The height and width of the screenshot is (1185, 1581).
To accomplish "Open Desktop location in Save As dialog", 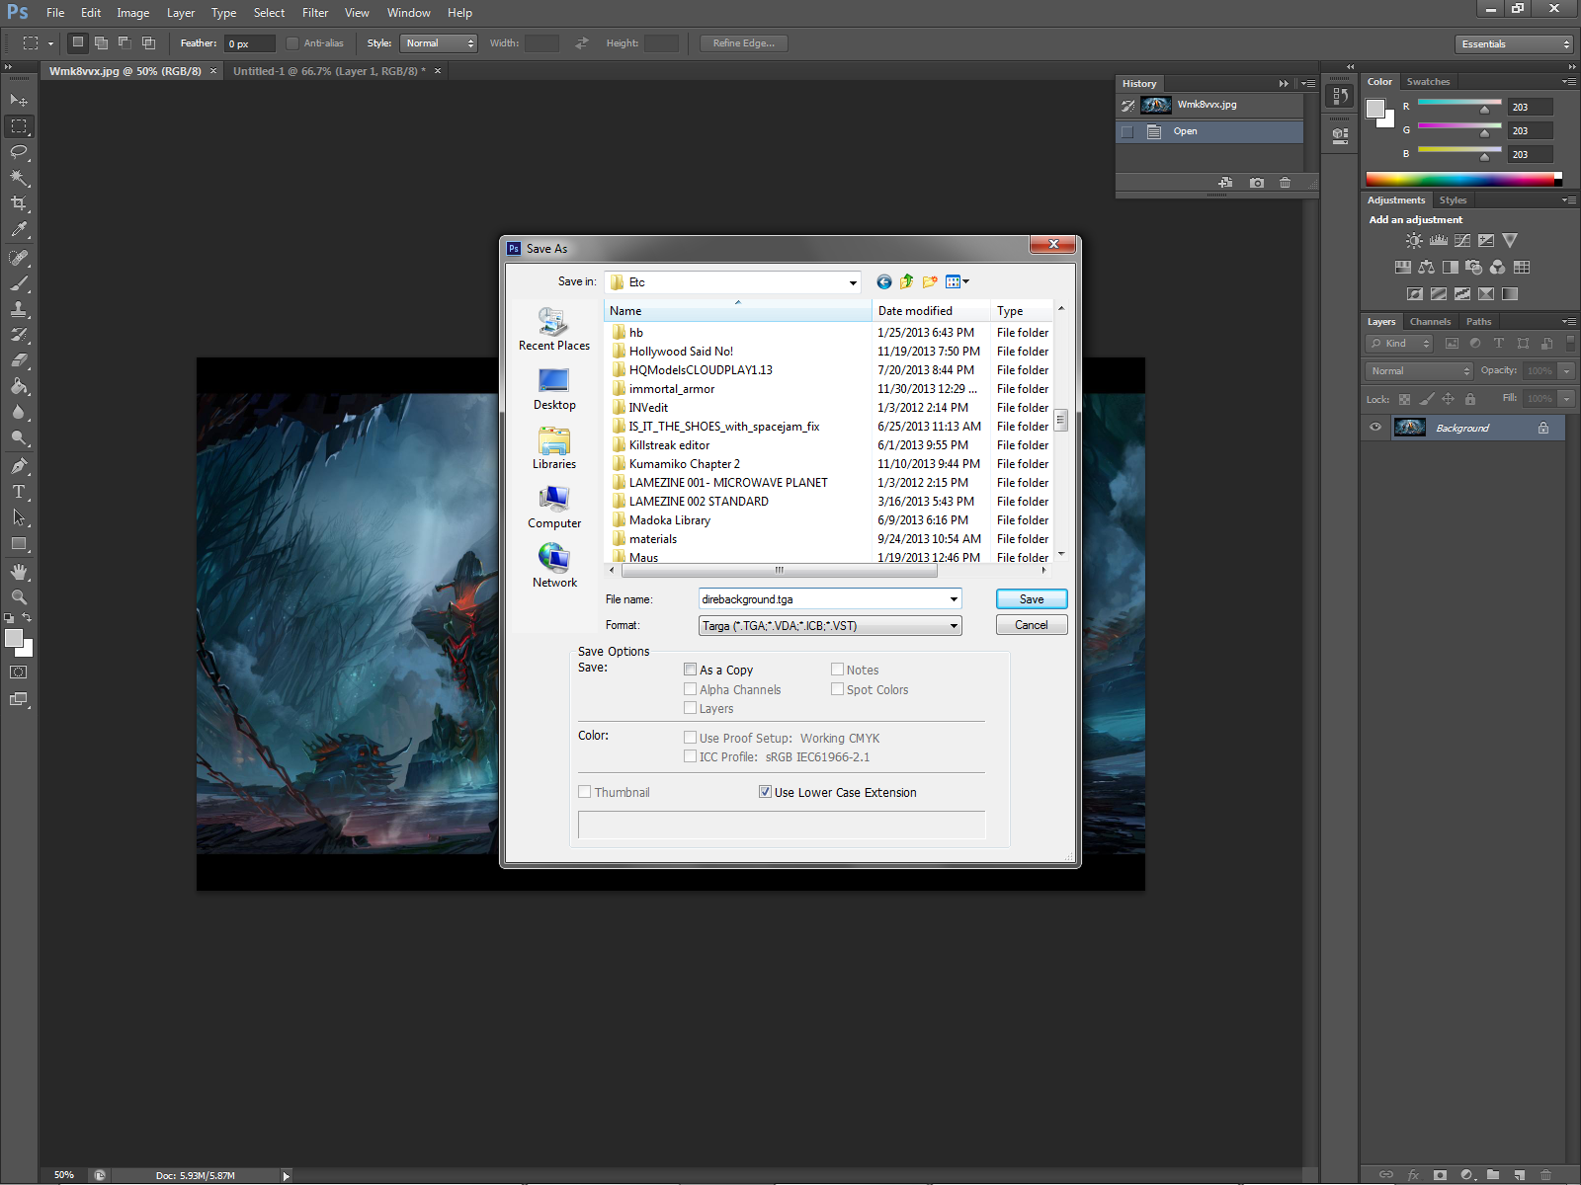I will (x=554, y=389).
